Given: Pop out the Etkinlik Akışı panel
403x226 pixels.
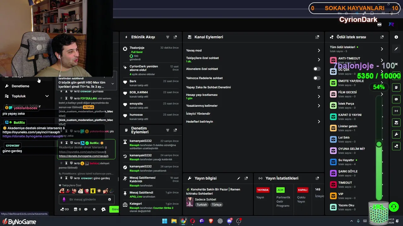Looking at the screenshot, I should (x=175, y=37).
